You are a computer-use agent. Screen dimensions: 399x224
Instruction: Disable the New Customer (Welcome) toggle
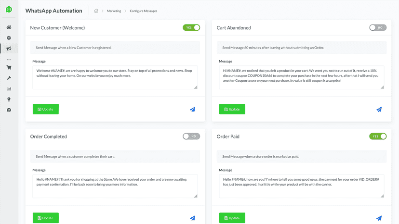pyautogui.click(x=191, y=27)
